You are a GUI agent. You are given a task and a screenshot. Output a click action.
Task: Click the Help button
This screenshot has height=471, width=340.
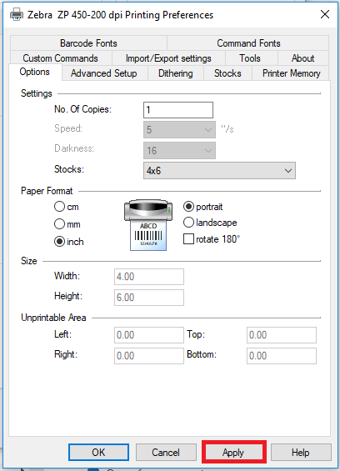(x=301, y=453)
